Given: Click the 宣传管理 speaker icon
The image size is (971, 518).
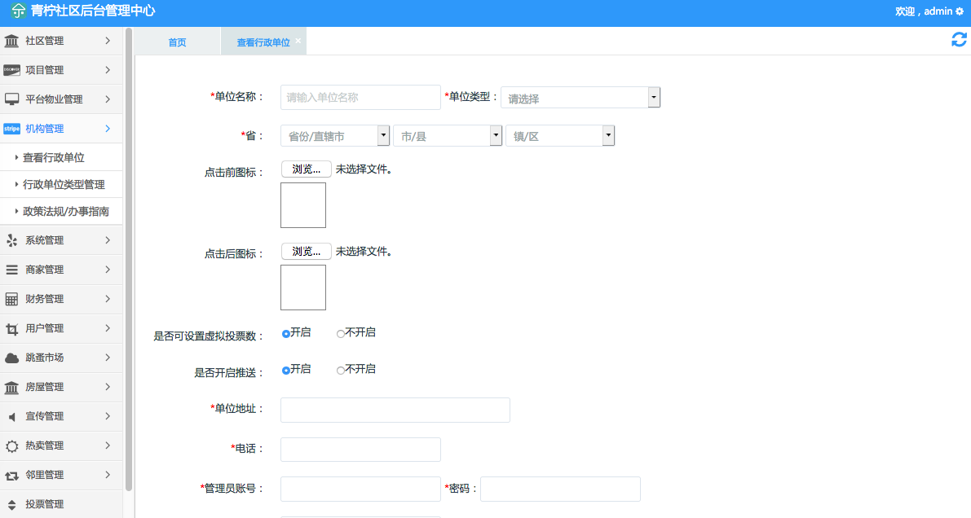Looking at the screenshot, I should (11, 416).
